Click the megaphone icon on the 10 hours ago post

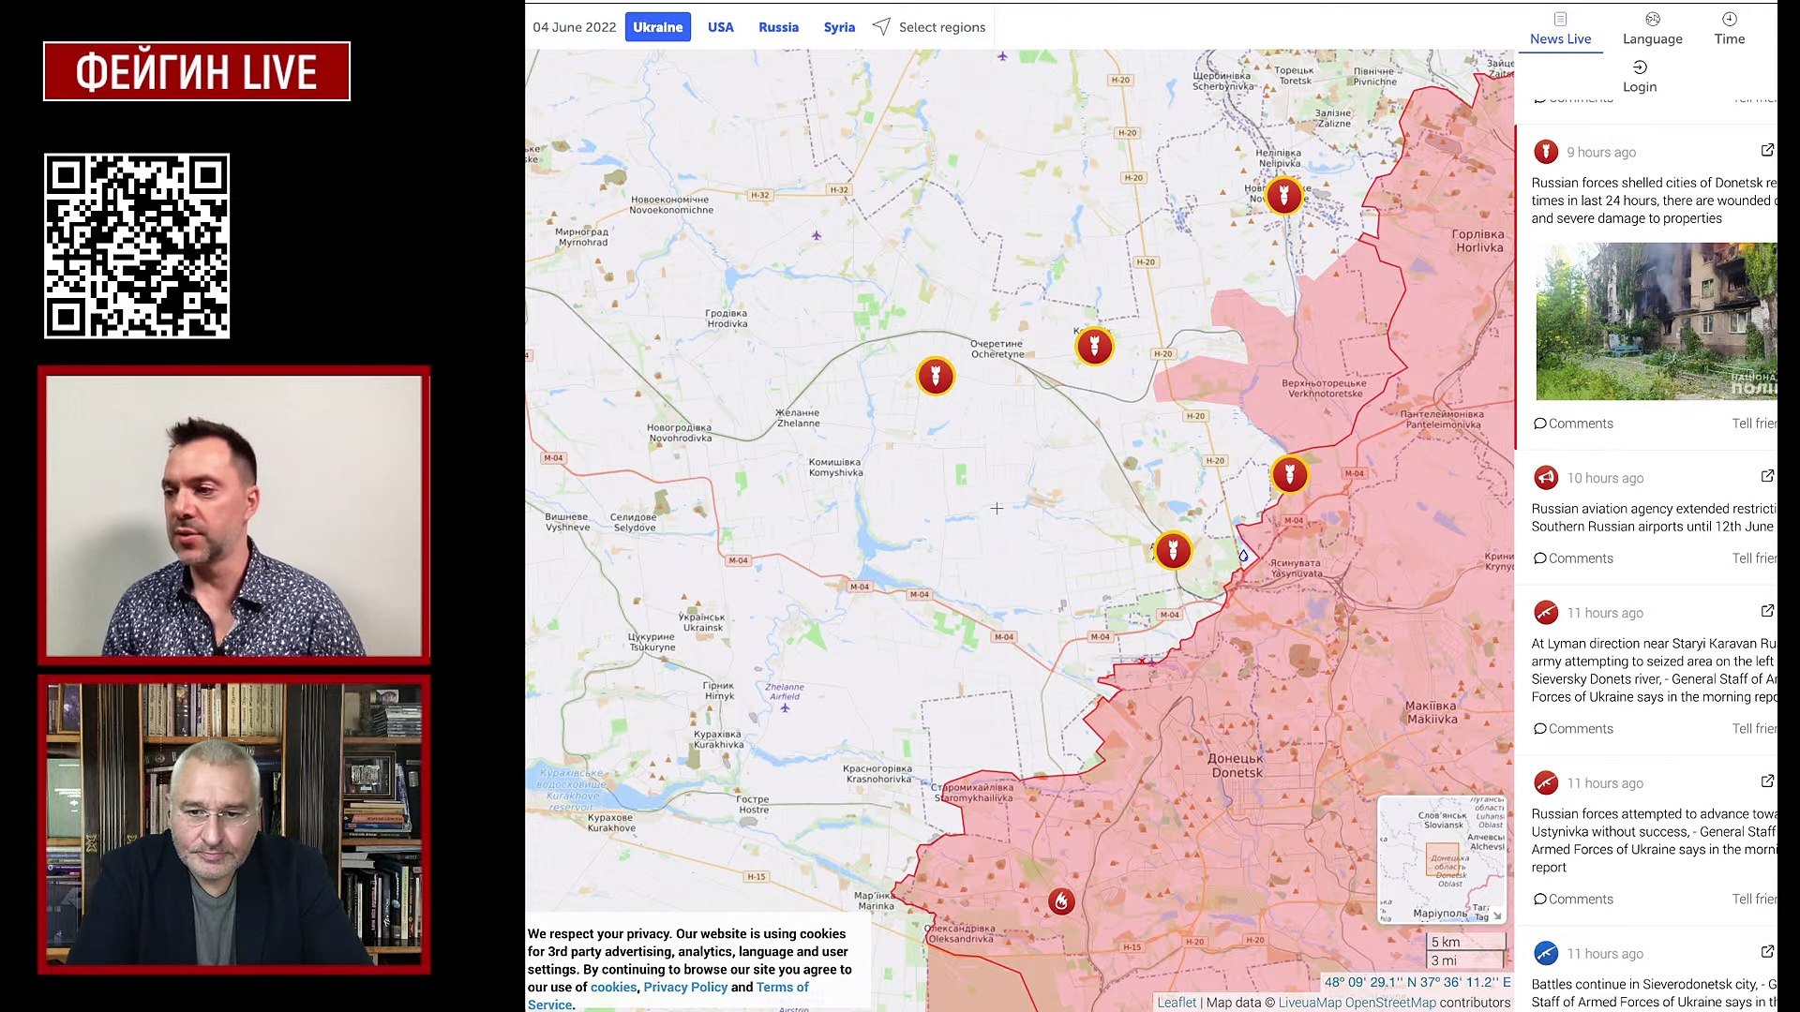tap(1546, 478)
